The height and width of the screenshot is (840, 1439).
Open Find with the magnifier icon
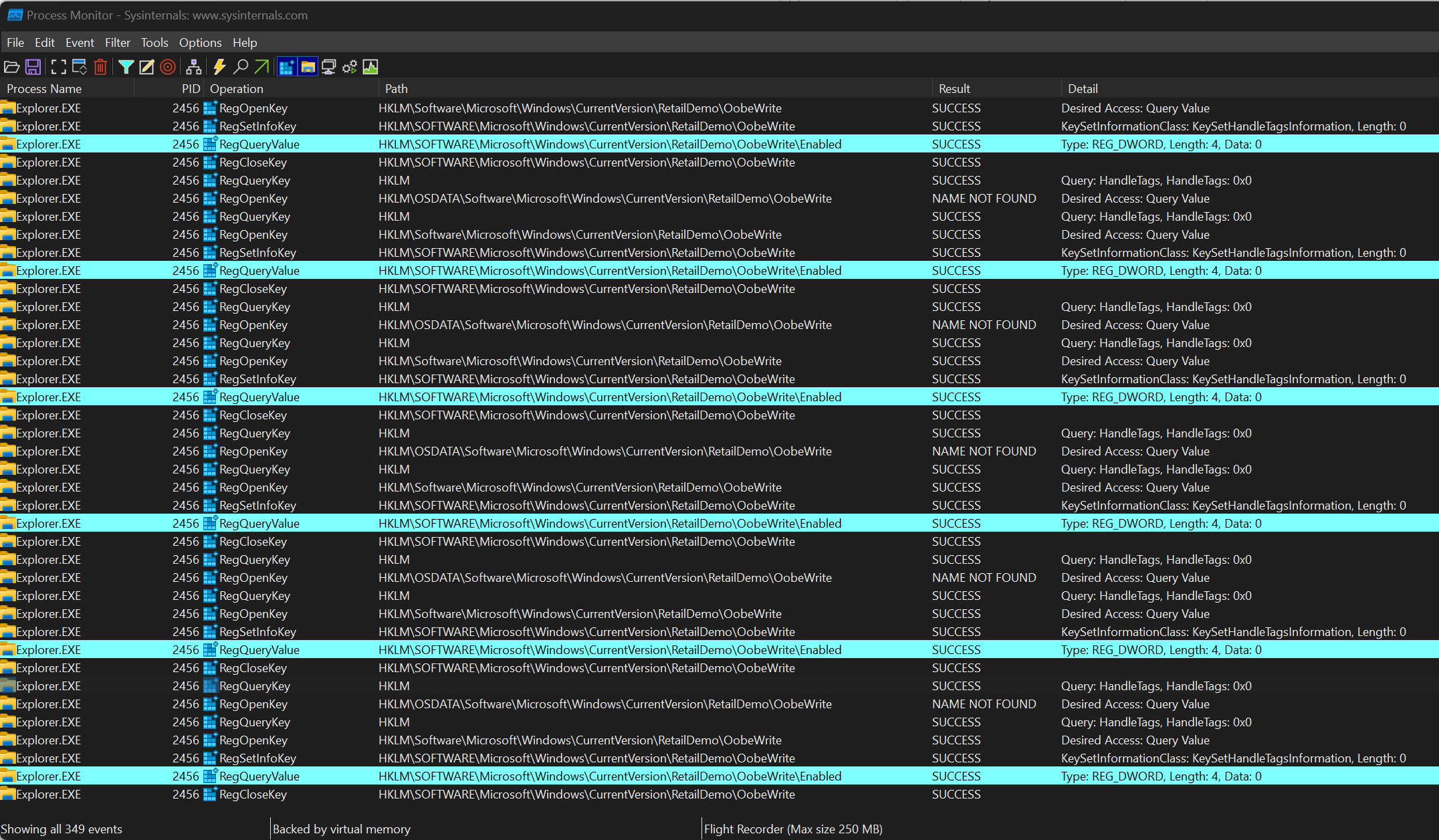click(x=240, y=66)
